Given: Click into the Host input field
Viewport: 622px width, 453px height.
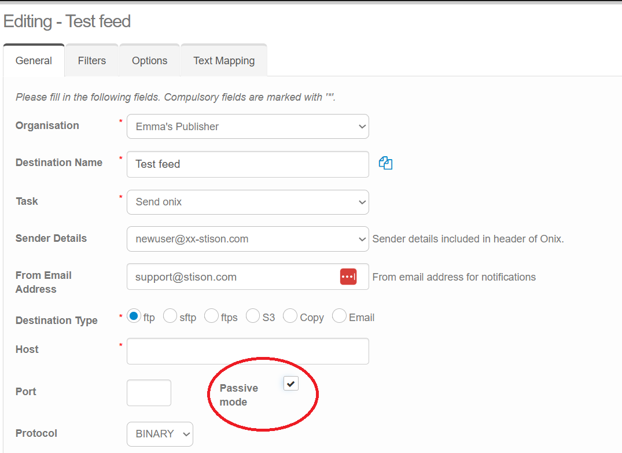Looking at the screenshot, I should [247, 351].
